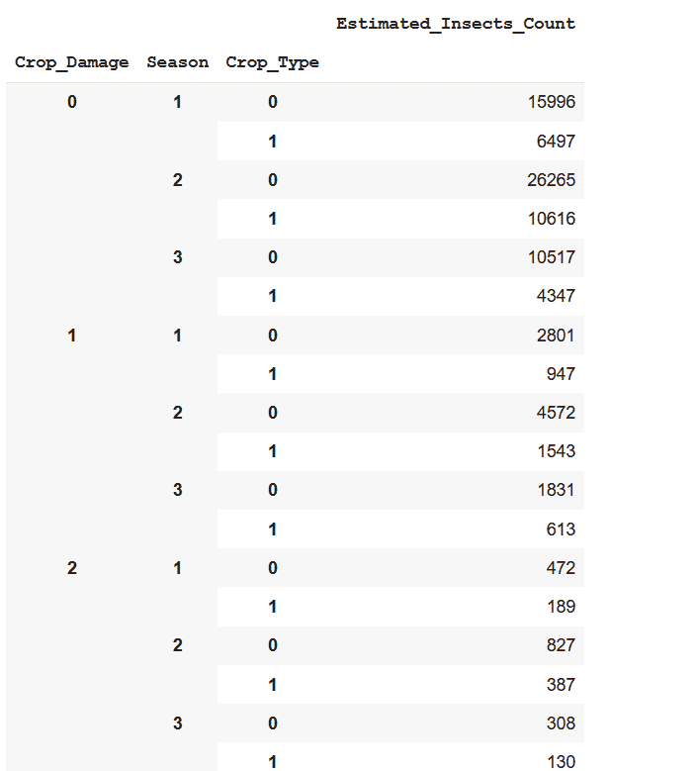Click the value 827
696x771 pixels.
point(561,645)
